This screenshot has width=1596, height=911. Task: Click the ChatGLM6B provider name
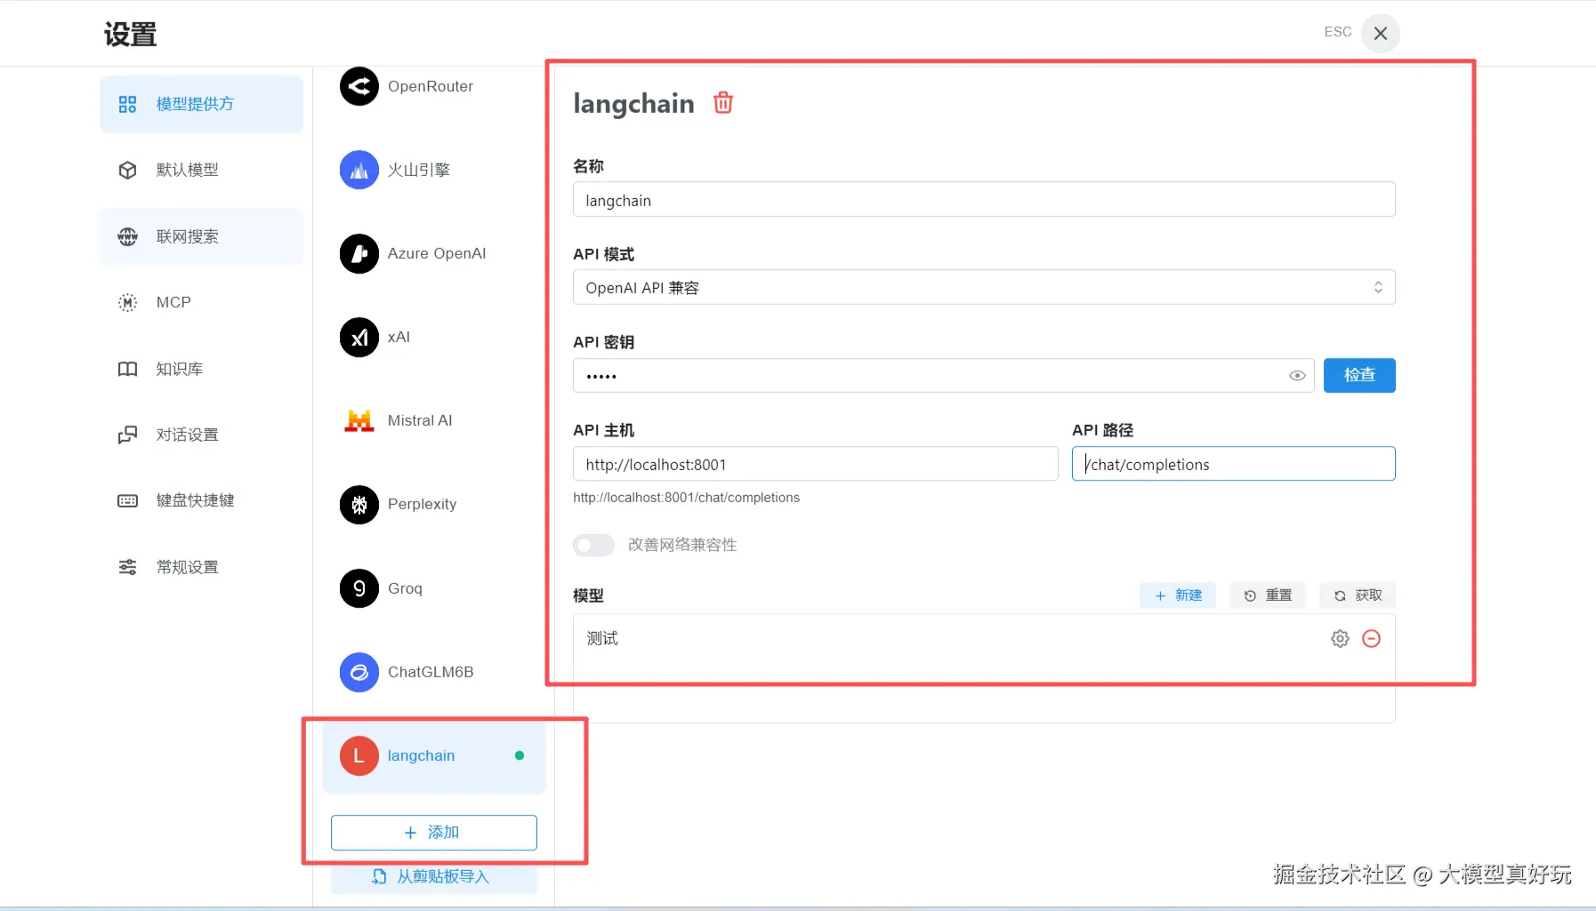(x=431, y=672)
